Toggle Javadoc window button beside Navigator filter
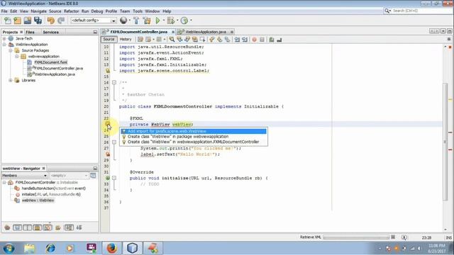The image size is (454, 255). pyautogui.click(x=93, y=176)
